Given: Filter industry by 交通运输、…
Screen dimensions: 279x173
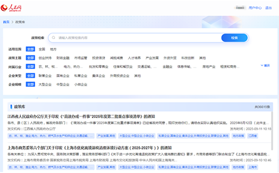Looking at the screenshot, I should (x=147, y=67).
